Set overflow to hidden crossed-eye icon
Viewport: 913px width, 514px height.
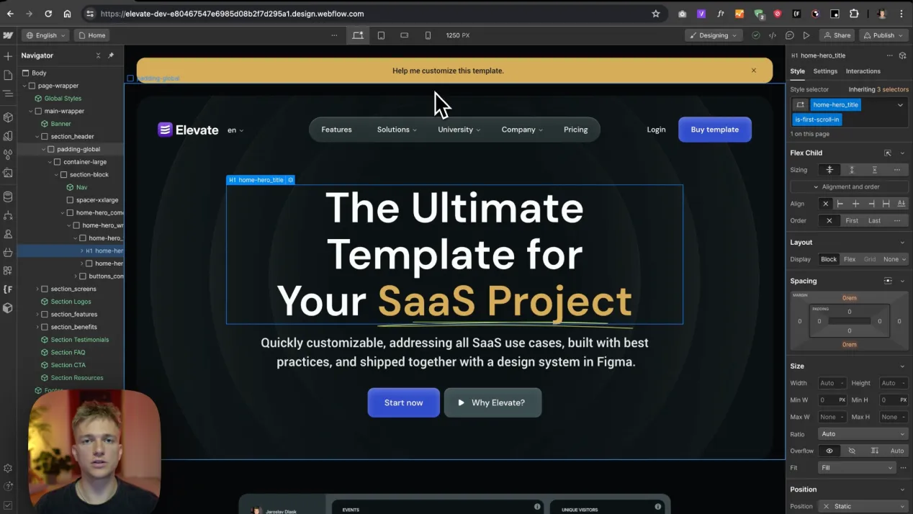[x=852, y=451]
